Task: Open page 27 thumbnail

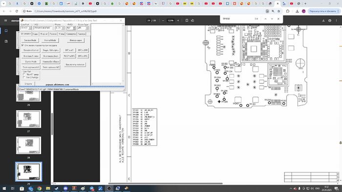Action: click(28, 119)
